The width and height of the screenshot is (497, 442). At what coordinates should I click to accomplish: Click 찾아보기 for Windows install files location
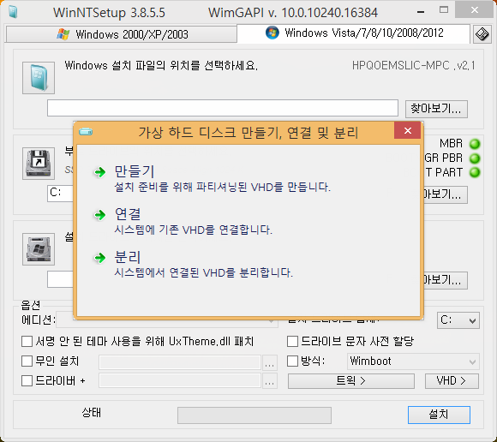[x=436, y=109]
